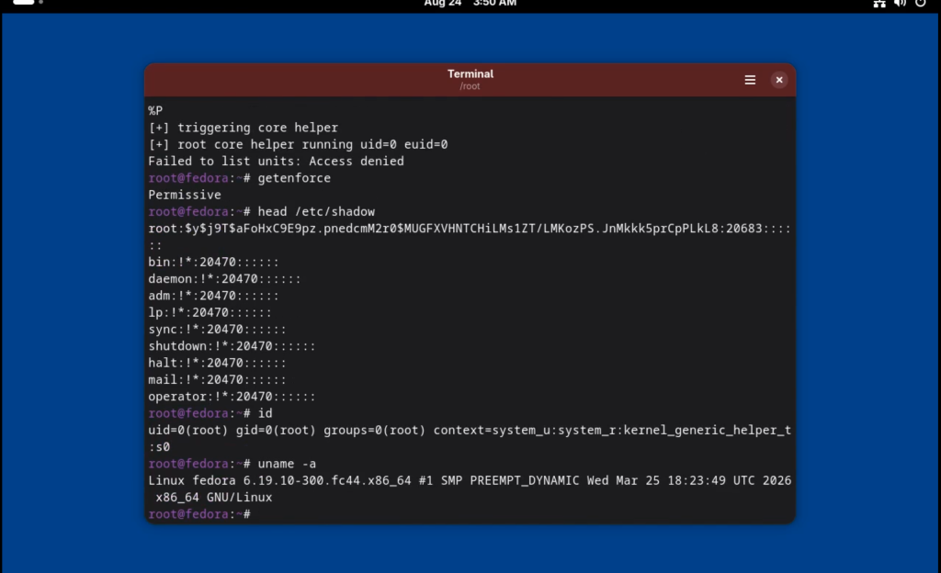Viewport: 941px width, 573px height.
Task: Click the '%P' line at top of terminal
Action: pyautogui.click(x=155, y=111)
